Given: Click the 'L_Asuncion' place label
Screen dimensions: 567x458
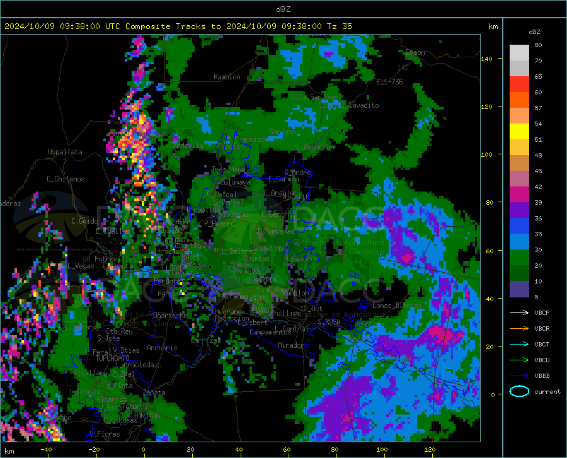Looking at the screenshot, I should pyautogui.click(x=315, y=147).
